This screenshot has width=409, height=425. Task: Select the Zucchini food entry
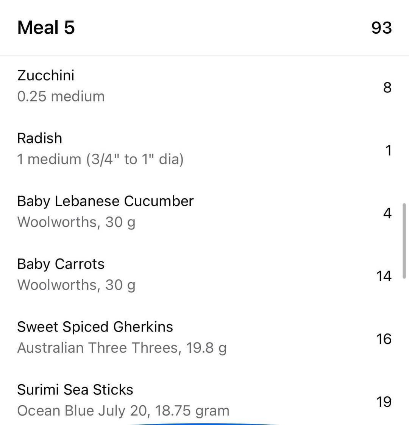coord(46,75)
